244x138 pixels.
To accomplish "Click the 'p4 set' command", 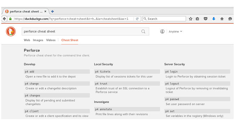I will tap(197, 111).
